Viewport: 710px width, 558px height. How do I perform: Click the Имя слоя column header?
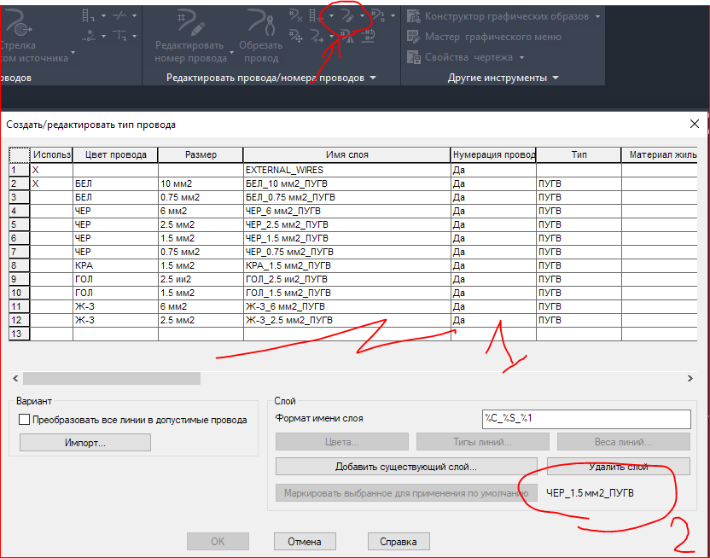[x=346, y=154]
